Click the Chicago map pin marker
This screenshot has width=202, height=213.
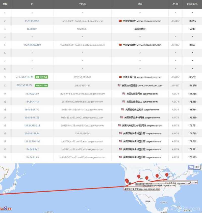point(167,175)
